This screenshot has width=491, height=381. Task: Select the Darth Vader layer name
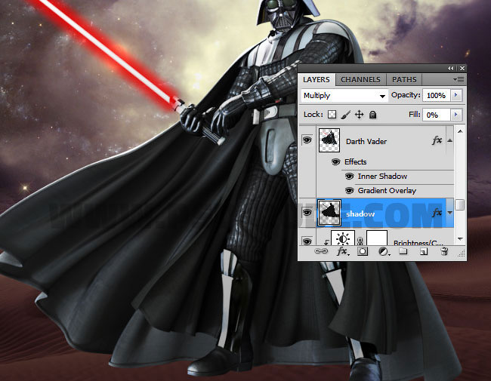[x=366, y=141]
